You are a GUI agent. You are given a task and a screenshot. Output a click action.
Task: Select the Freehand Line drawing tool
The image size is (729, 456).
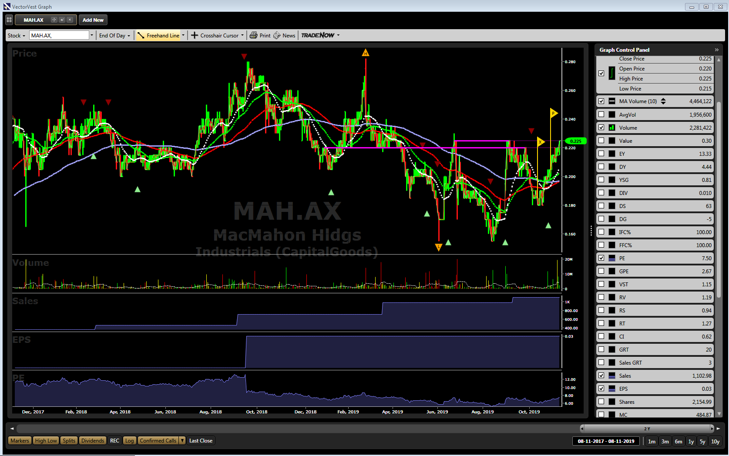pos(158,35)
